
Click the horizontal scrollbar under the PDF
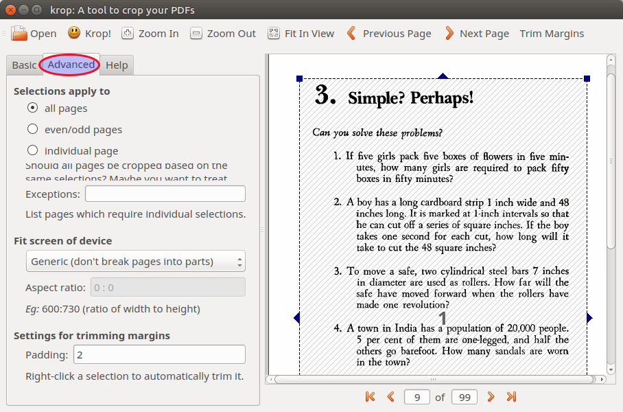pyautogui.click(x=432, y=379)
